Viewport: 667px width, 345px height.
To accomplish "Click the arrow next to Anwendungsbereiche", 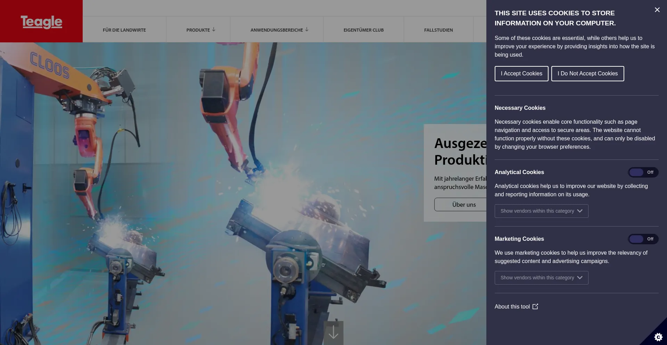I will (x=307, y=30).
